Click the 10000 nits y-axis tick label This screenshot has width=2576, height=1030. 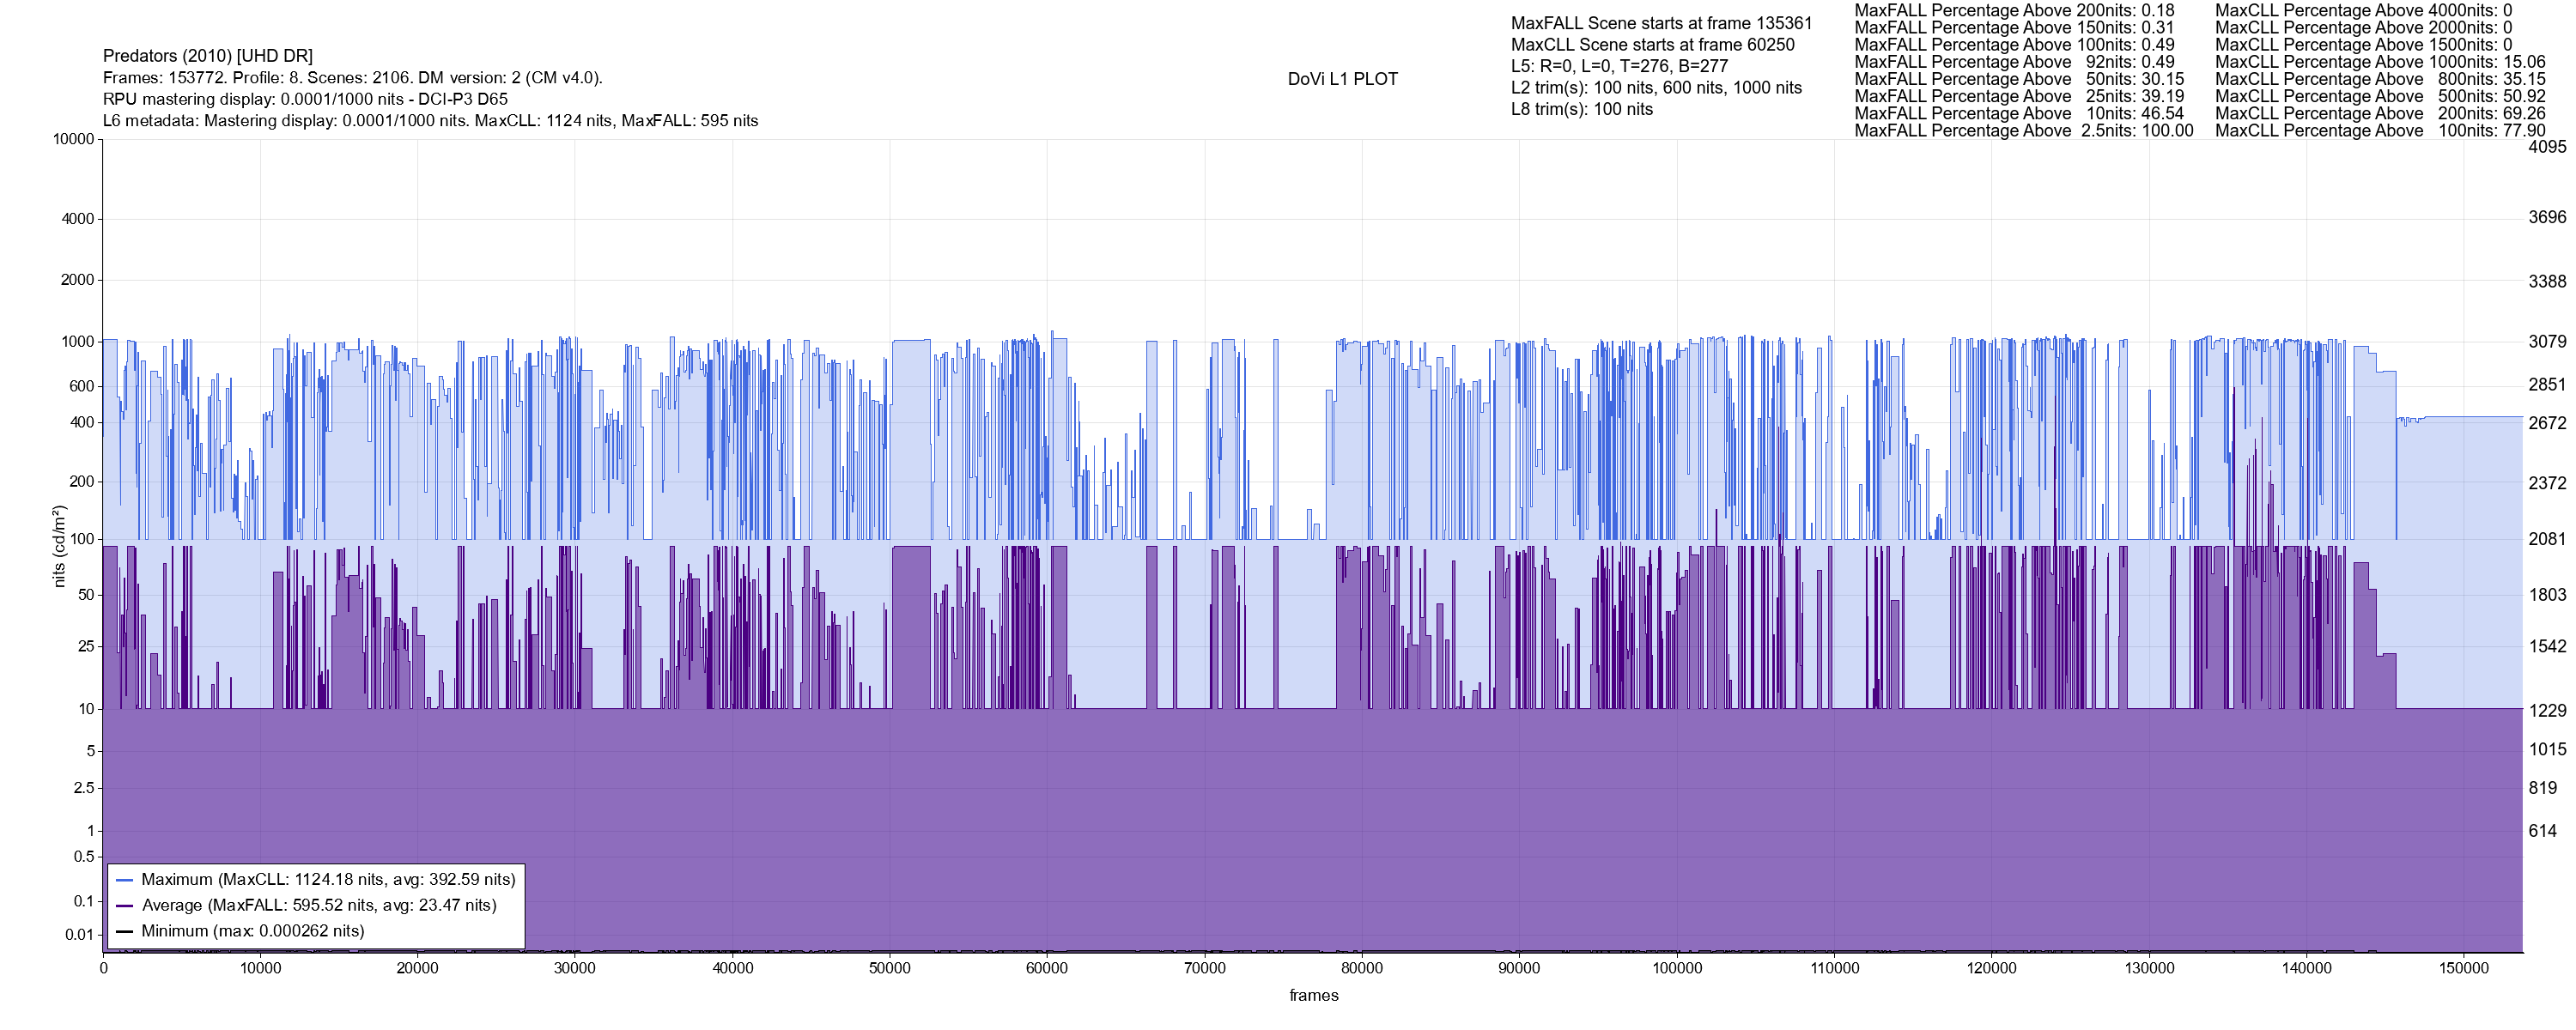[x=74, y=140]
